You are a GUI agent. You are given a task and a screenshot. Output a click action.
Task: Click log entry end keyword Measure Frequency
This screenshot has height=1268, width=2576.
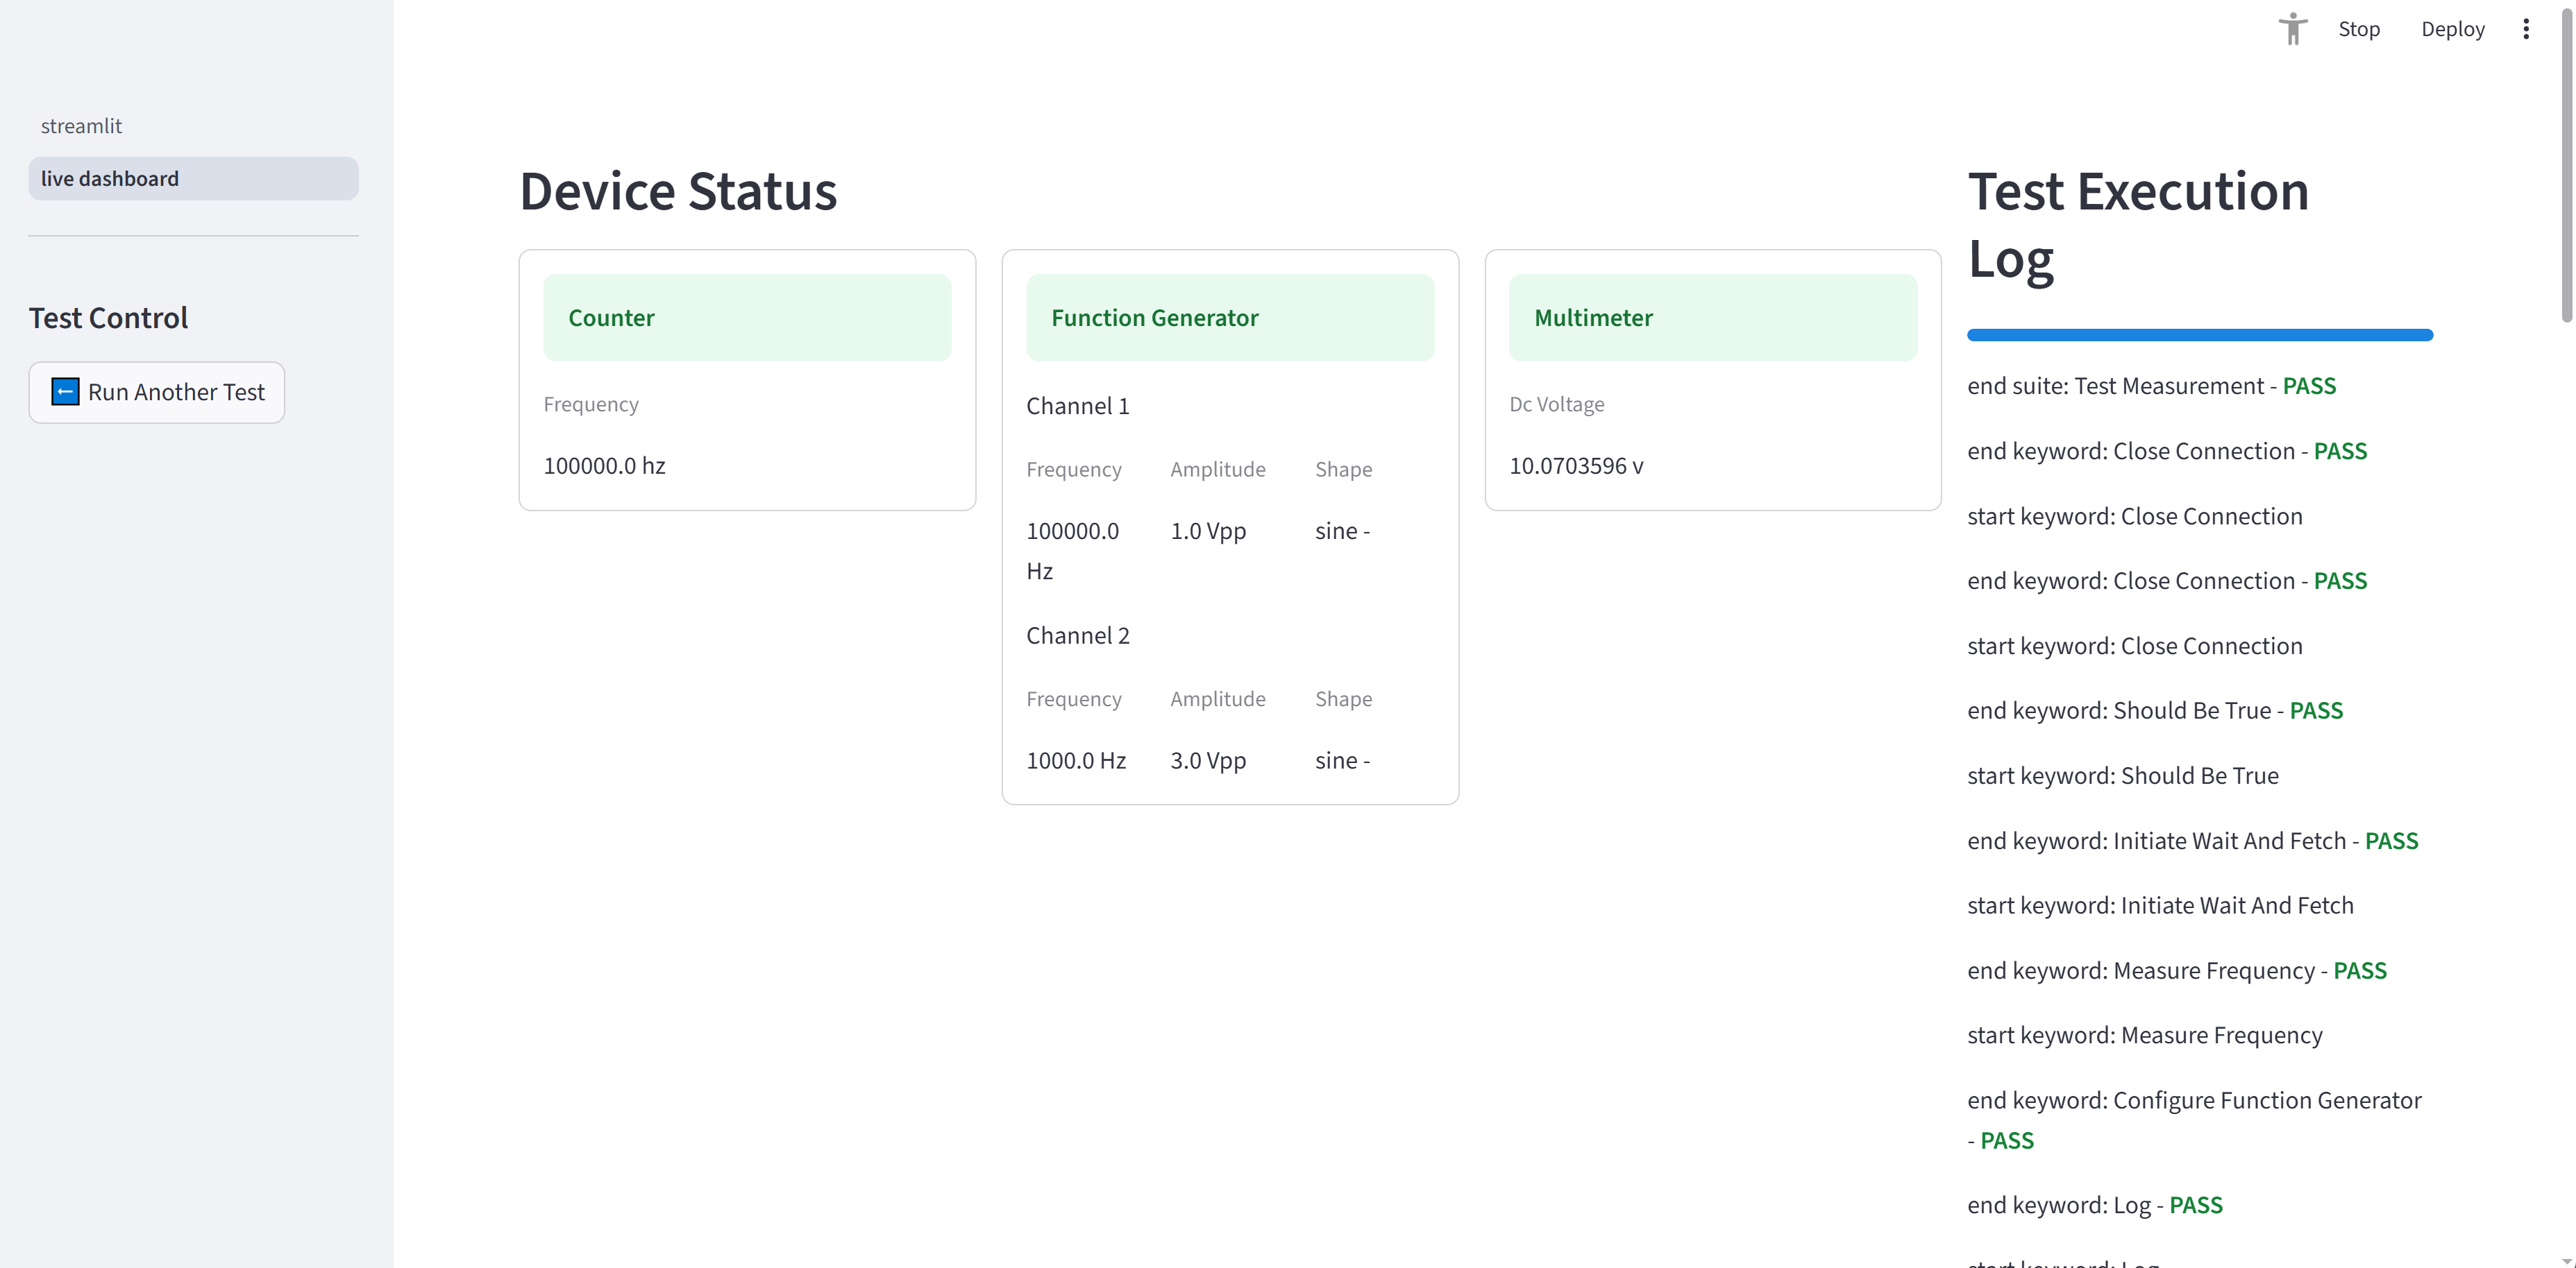coord(2177,970)
